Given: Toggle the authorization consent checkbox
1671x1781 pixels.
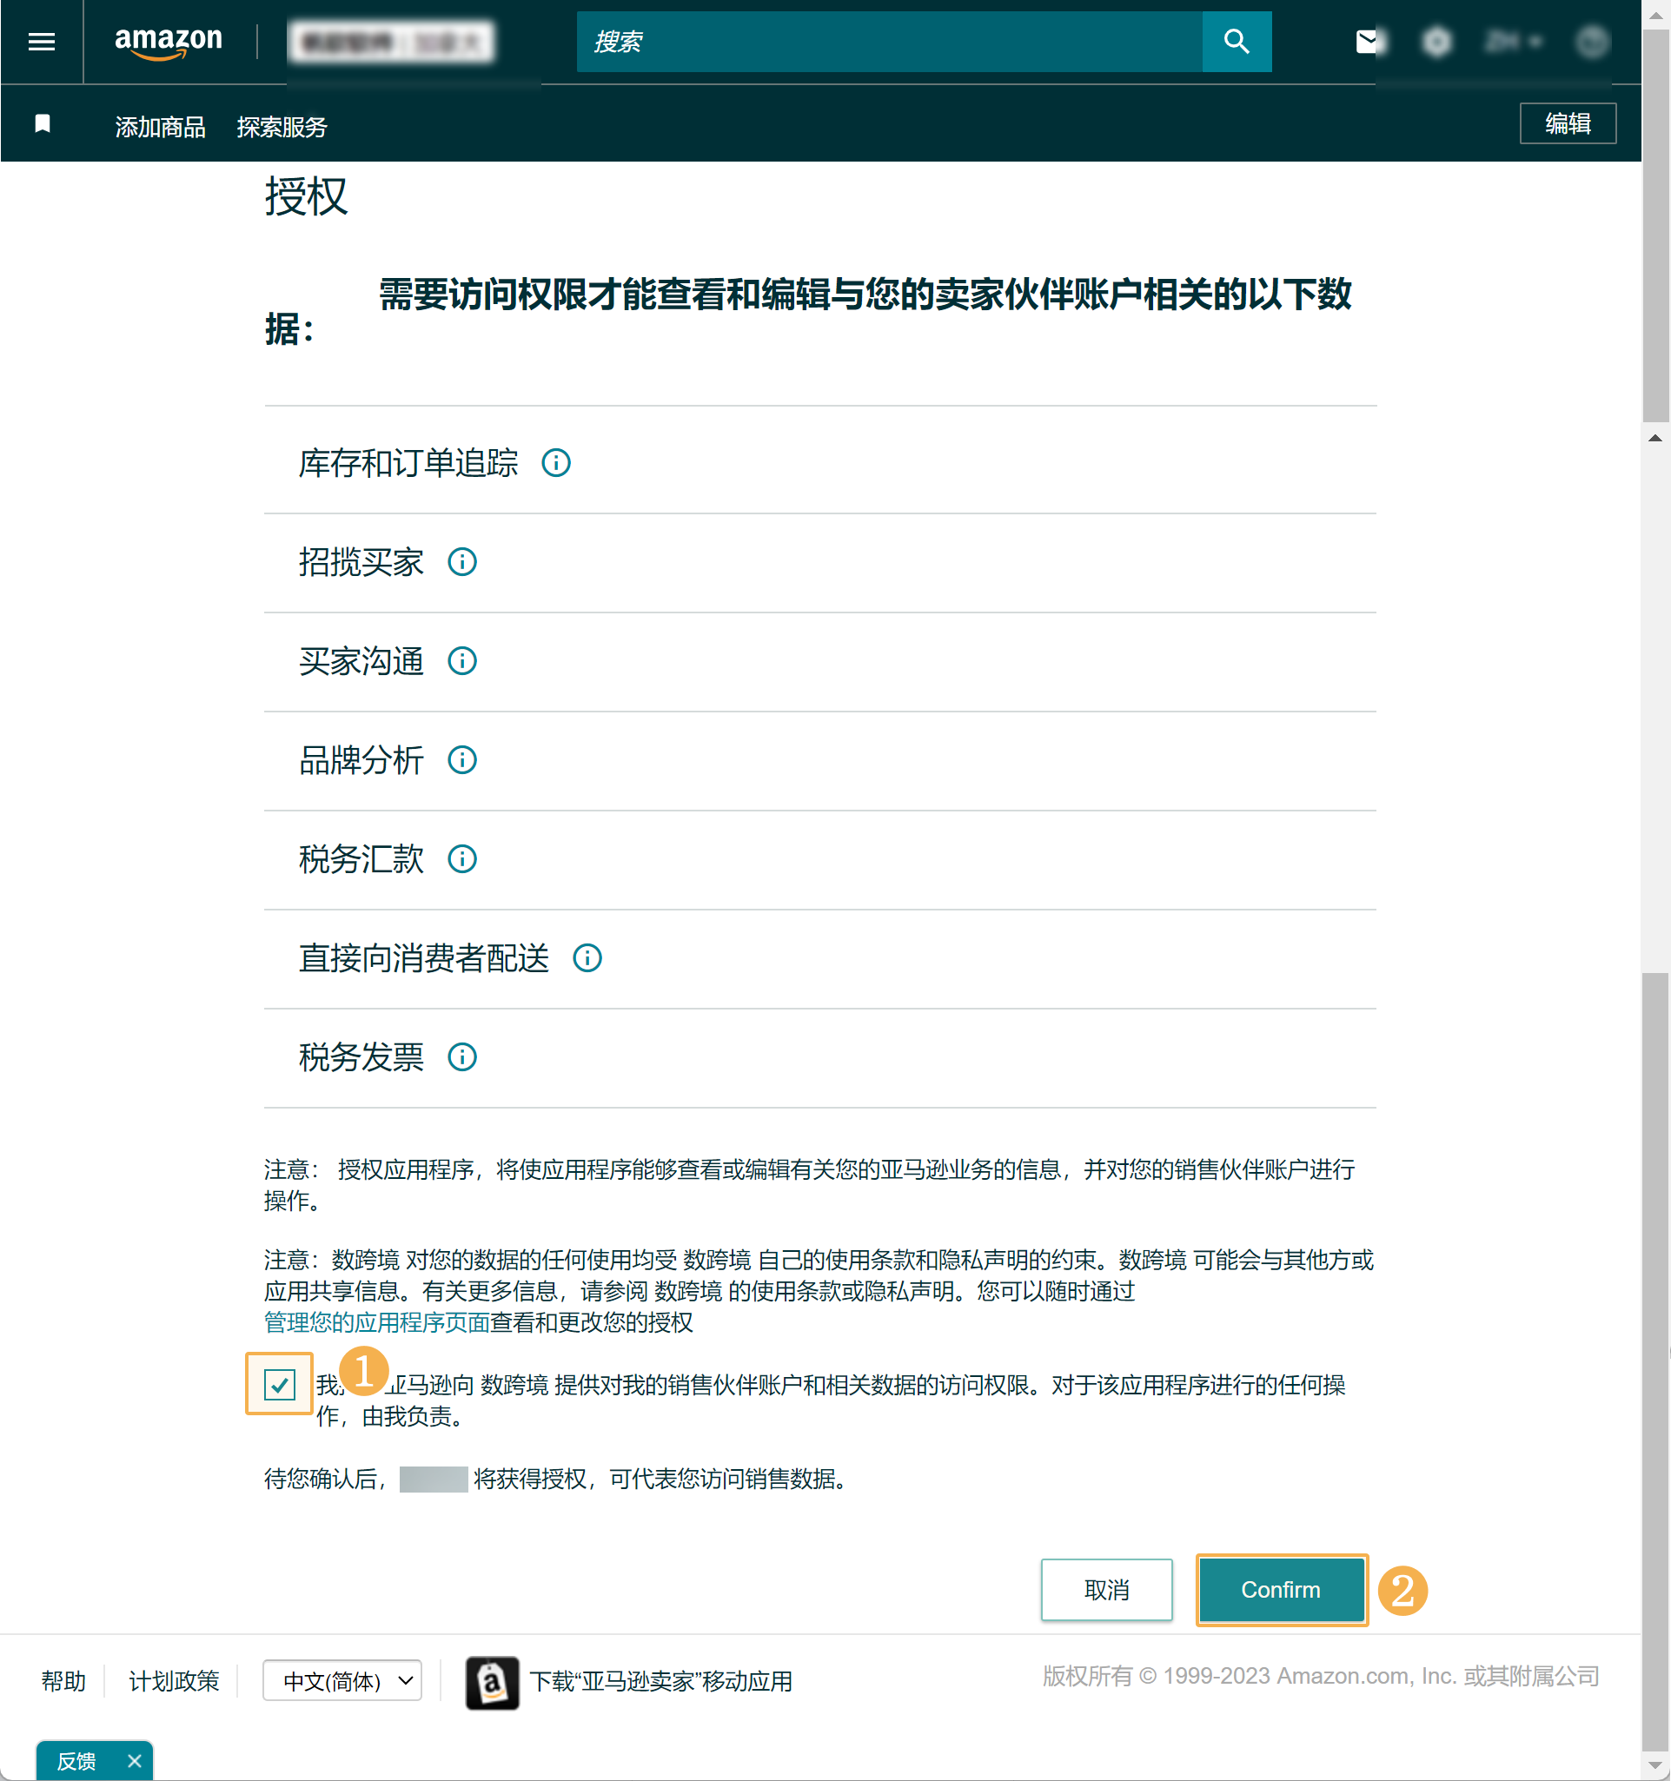Looking at the screenshot, I should click(x=280, y=1384).
